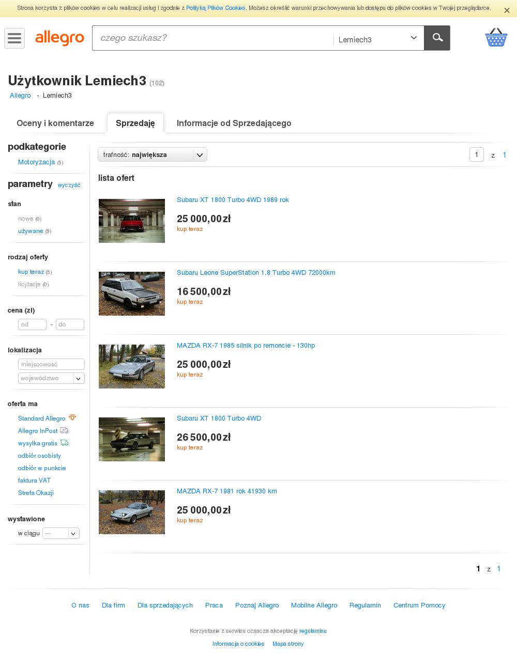Clear parameters with wyczyść
Image resolution: width=517 pixels, height=653 pixels.
(x=69, y=185)
